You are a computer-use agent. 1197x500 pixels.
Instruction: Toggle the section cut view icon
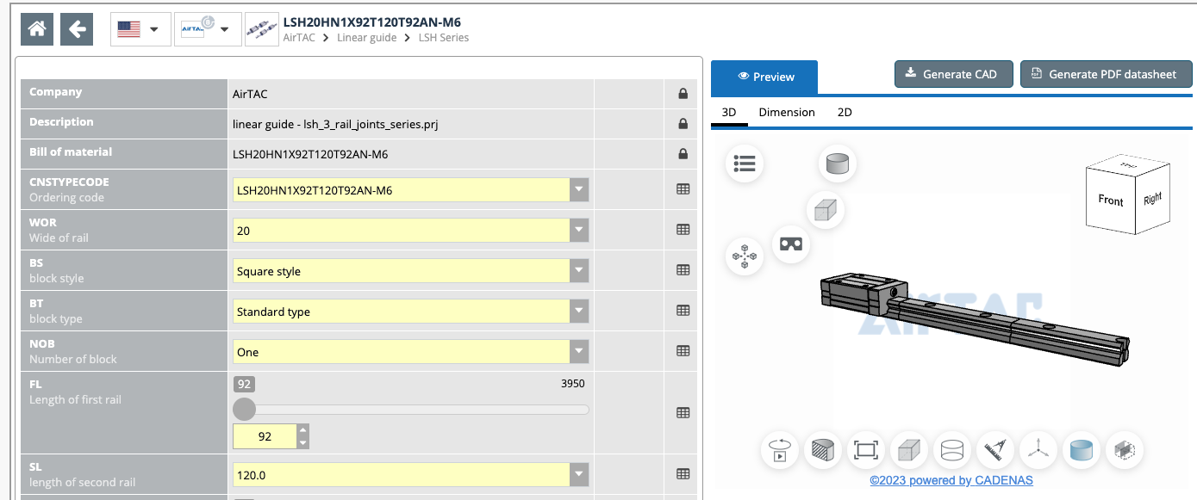823,449
